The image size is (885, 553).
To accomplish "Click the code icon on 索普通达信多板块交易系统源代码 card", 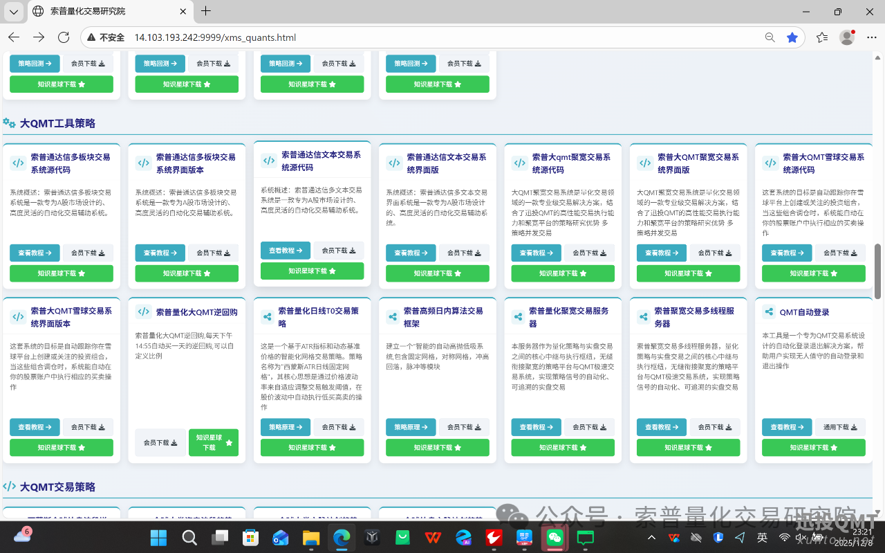I will [18, 163].
